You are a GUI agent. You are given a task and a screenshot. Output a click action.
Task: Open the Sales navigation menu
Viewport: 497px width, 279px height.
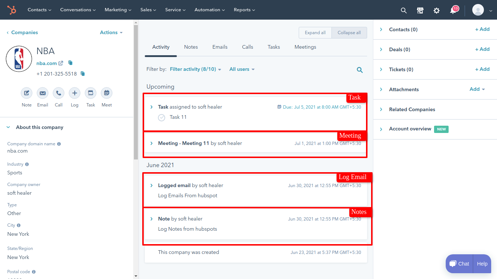(148, 10)
